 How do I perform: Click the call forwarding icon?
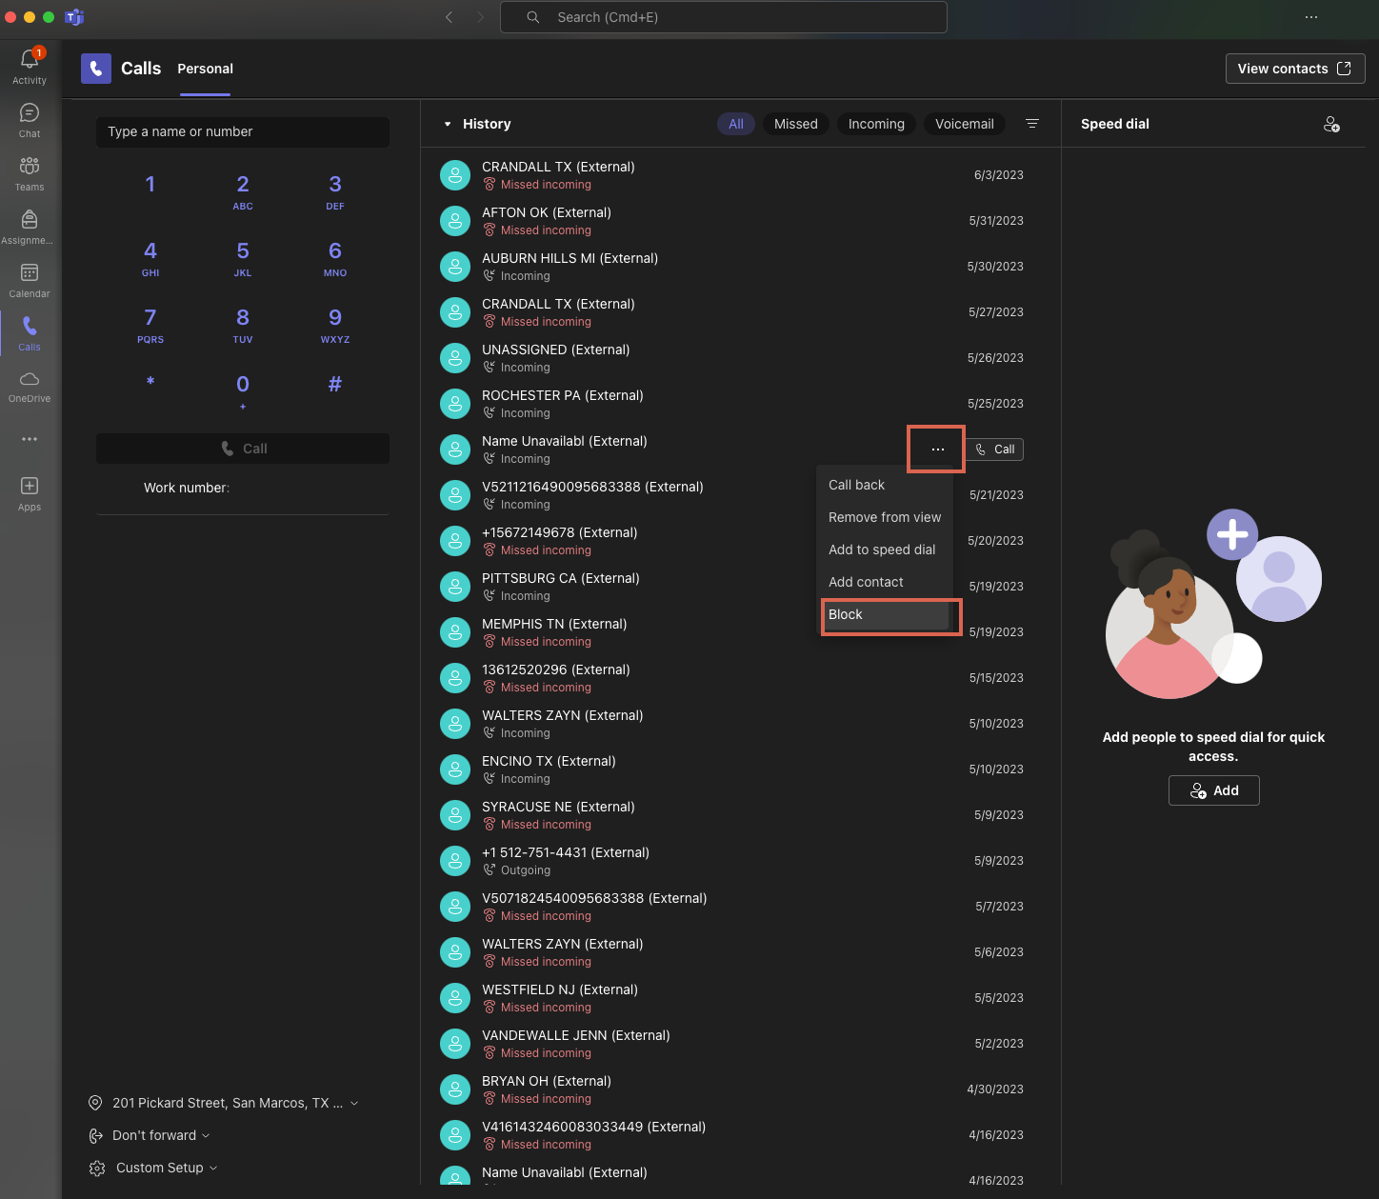point(95,1135)
